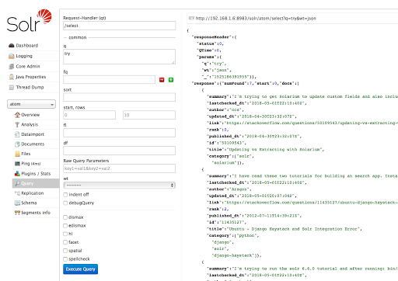The width and height of the screenshot is (398, 281).
Task: Enable the dismax checkbox
Action: click(x=65, y=217)
